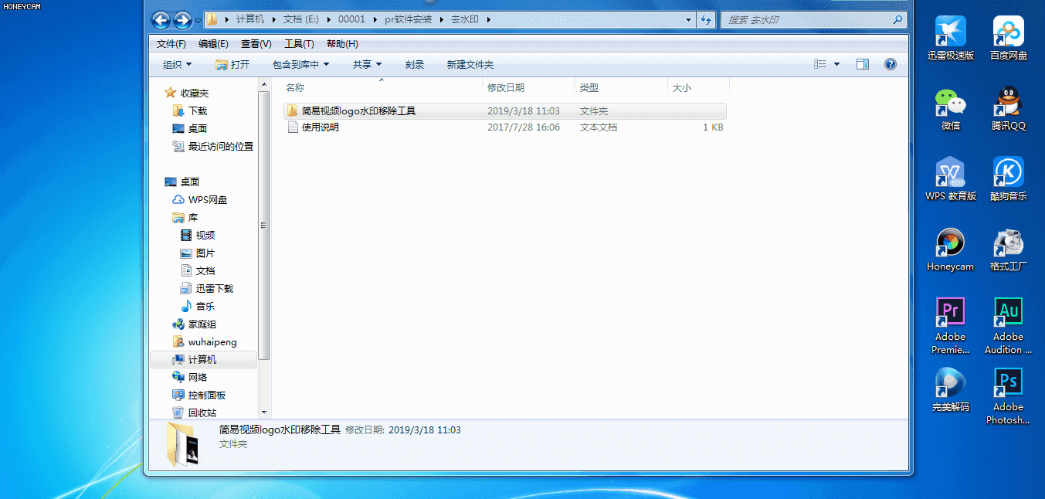Open the recent pages dropdown arrow

point(198,20)
